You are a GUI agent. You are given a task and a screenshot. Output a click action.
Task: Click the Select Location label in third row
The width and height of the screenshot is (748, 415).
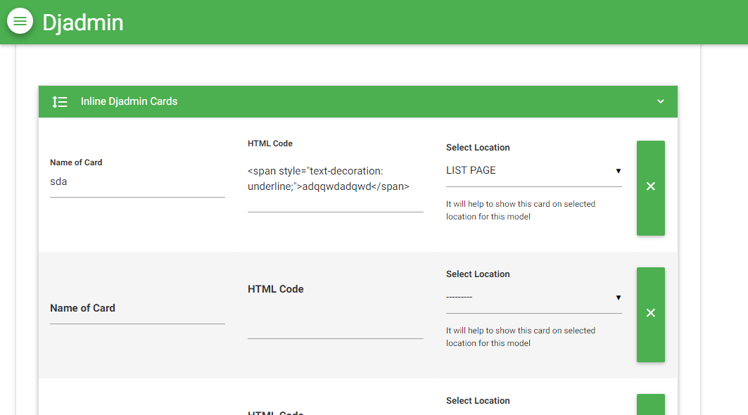tap(478, 401)
